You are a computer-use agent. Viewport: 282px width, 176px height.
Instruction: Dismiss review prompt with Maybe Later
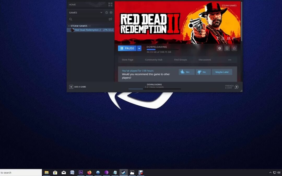coord(222,72)
